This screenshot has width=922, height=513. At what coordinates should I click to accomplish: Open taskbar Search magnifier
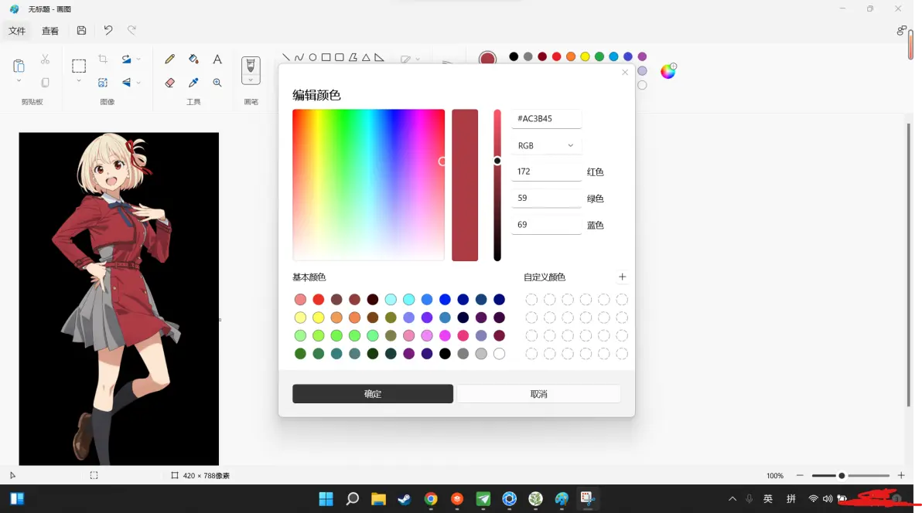coord(352,499)
